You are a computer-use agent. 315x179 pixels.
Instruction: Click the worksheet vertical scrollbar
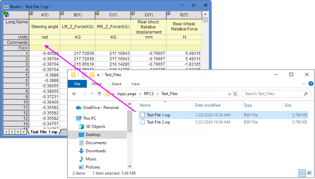(x=205, y=68)
